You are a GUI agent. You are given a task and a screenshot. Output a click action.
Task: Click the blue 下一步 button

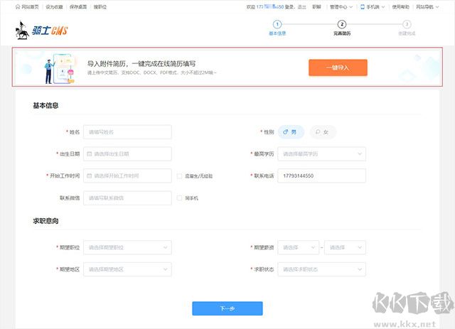(227, 308)
